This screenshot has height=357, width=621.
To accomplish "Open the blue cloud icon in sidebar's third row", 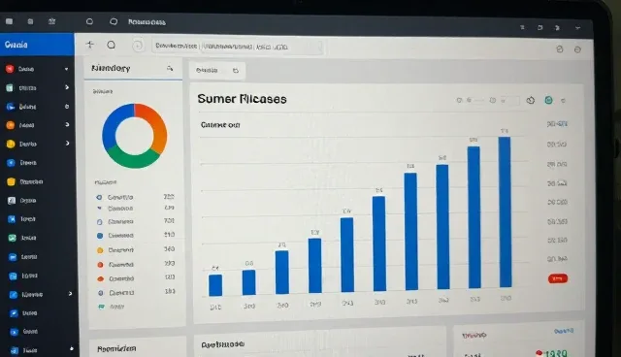I will [x=11, y=107].
